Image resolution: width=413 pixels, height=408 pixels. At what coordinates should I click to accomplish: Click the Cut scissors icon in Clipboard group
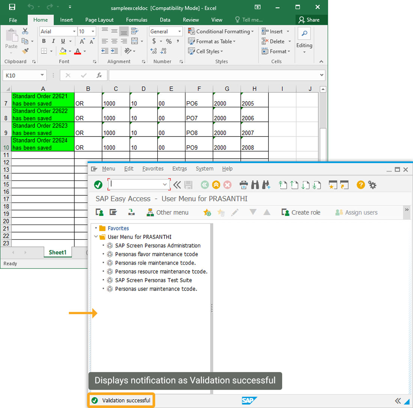[25, 31]
